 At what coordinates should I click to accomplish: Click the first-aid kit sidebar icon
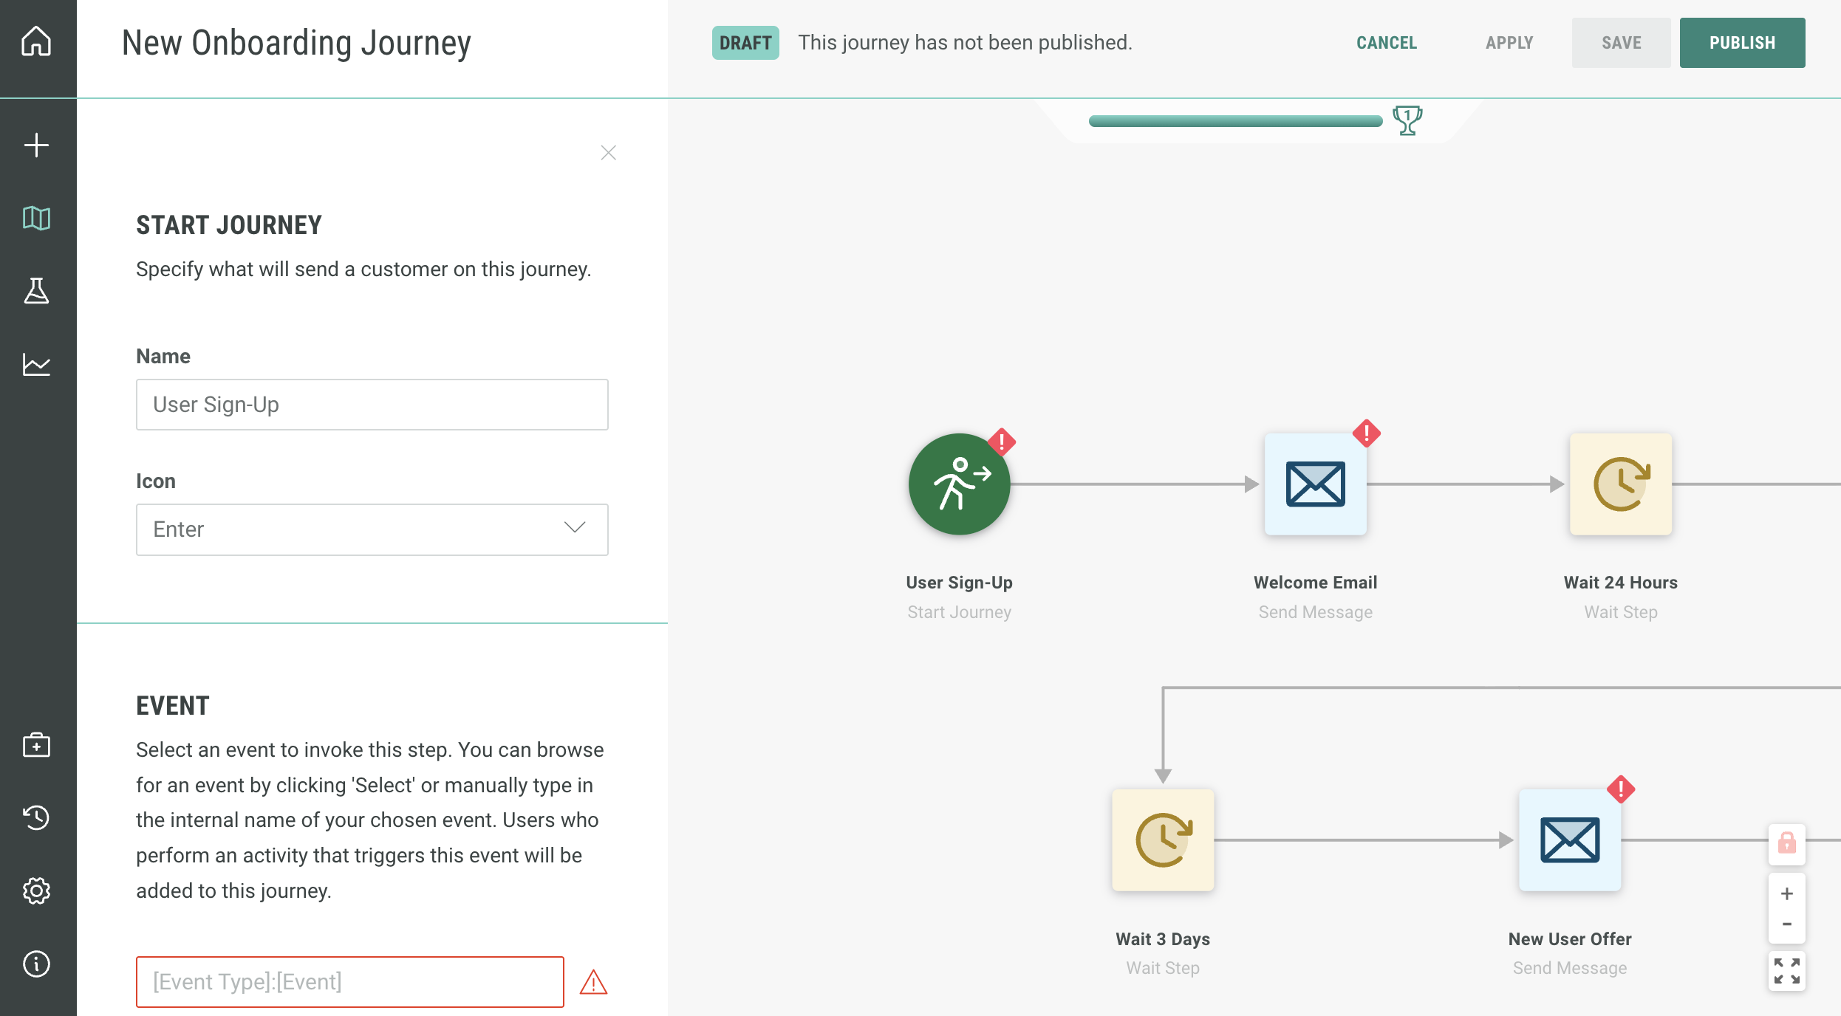(x=36, y=744)
